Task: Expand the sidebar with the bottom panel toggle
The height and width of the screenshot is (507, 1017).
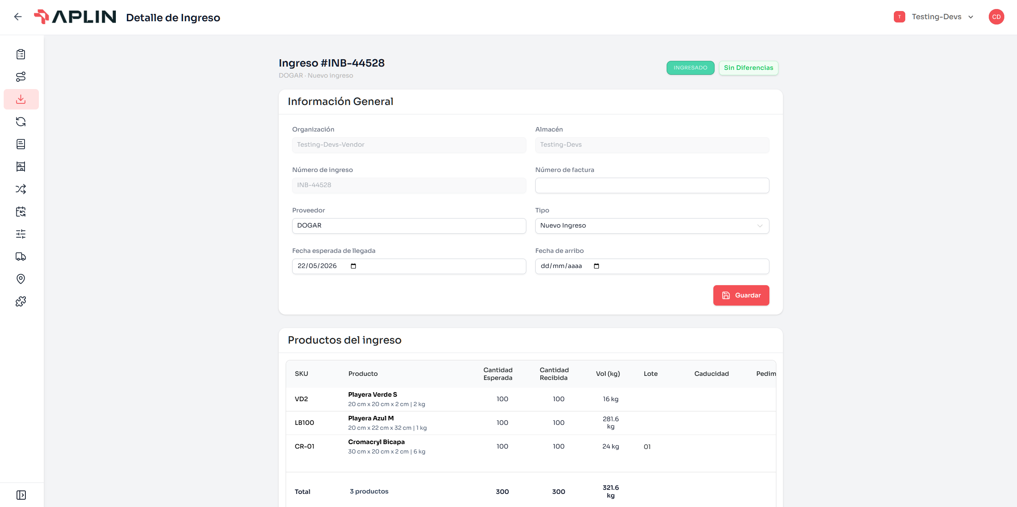Action: (21, 495)
